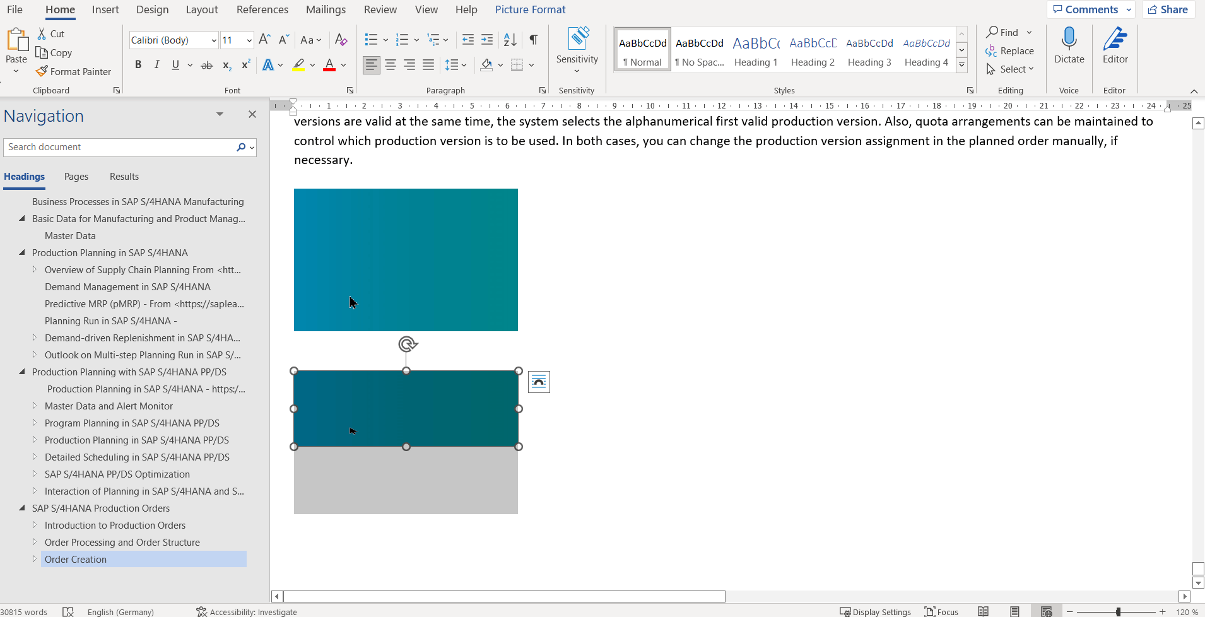The image size is (1205, 617).
Task: Justify paragraph text
Action: point(428,64)
